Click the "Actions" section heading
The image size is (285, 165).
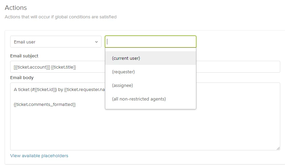click(x=16, y=8)
